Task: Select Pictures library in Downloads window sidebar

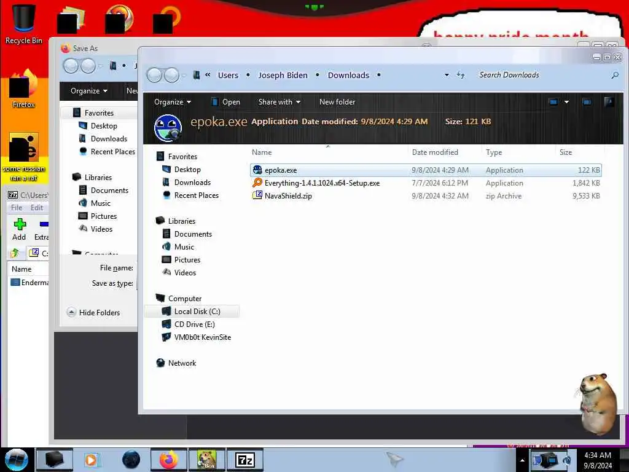Action: 187,260
